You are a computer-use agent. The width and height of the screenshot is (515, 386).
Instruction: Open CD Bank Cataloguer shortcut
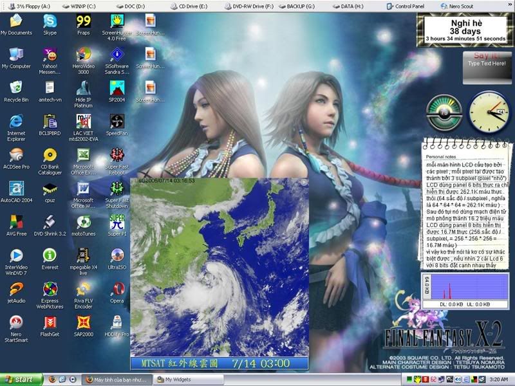tap(50, 161)
